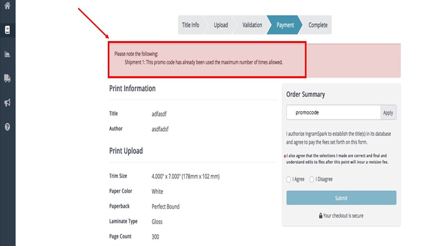
Task: Click the Order Summary heading
Action: point(306,94)
